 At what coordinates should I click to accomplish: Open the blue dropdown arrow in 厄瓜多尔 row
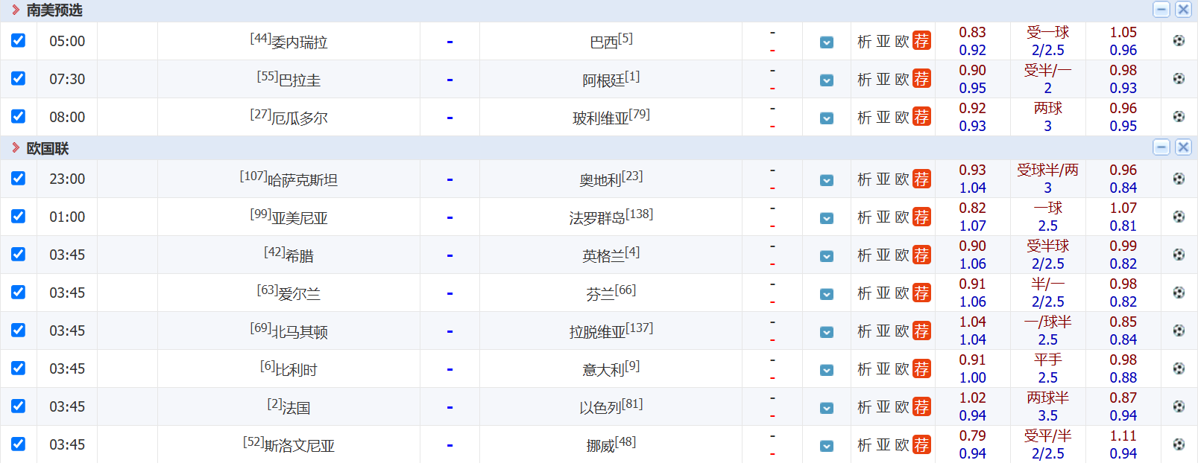click(x=827, y=118)
